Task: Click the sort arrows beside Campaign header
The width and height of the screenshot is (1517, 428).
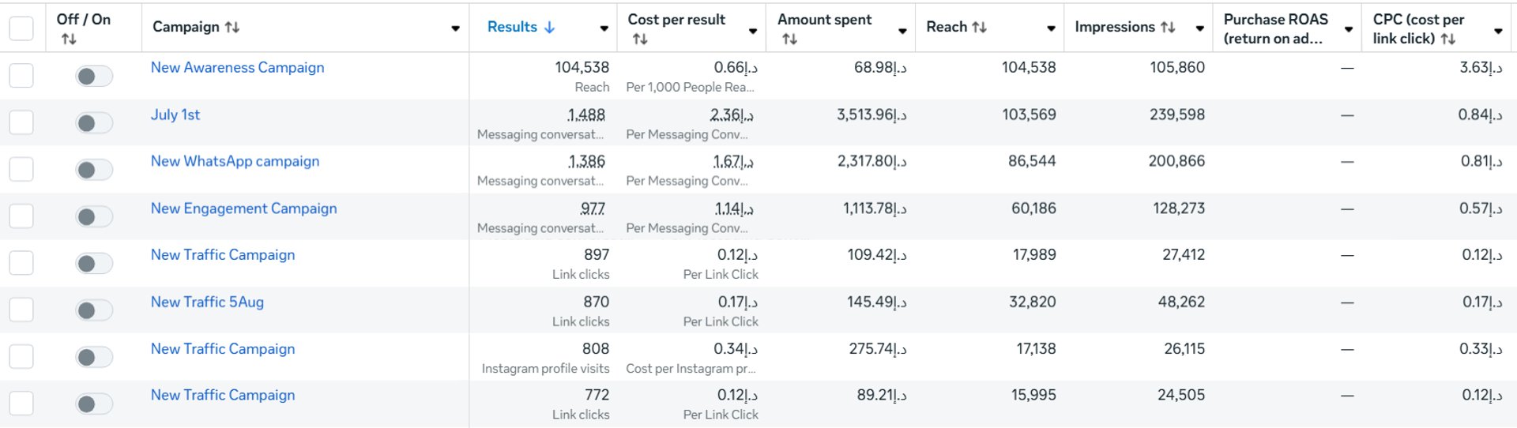Action: click(x=232, y=28)
